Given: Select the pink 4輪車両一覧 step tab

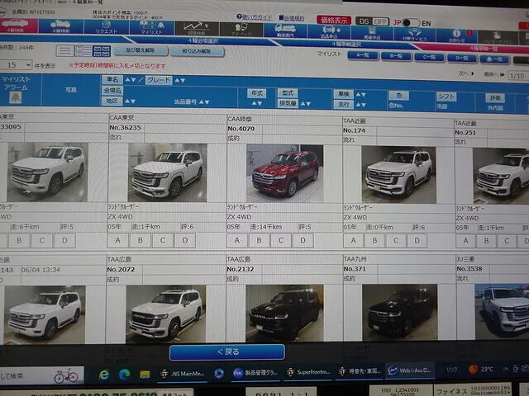Looking at the screenshot, I should click(484, 49).
